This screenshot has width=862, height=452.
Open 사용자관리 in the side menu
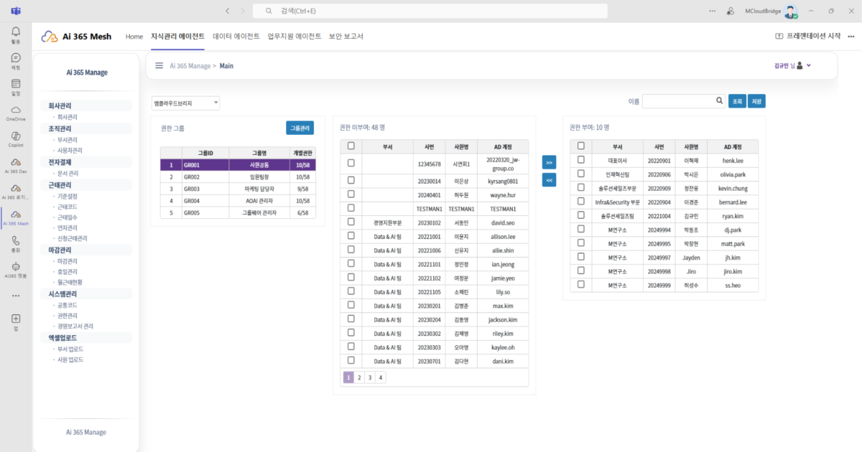pos(70,151)
